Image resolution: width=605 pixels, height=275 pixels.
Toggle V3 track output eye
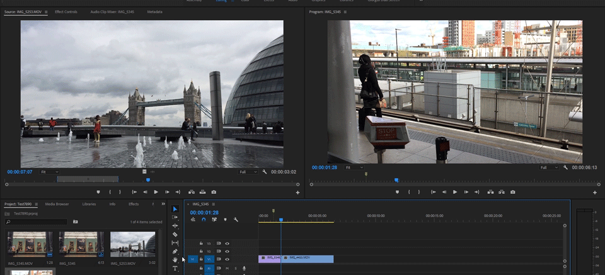click(x=228, y=244)
